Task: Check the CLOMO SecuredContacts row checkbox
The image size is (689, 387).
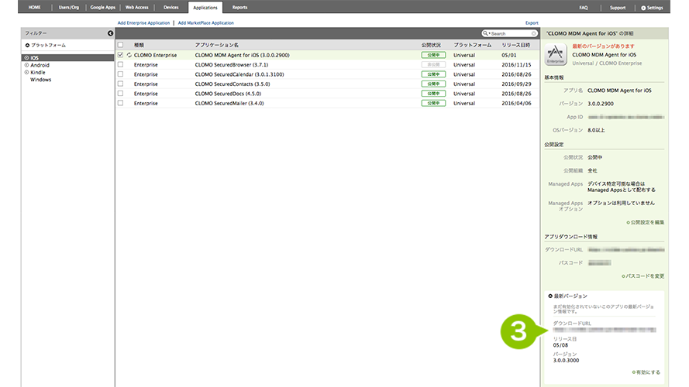Action: (x=120, y=84)
